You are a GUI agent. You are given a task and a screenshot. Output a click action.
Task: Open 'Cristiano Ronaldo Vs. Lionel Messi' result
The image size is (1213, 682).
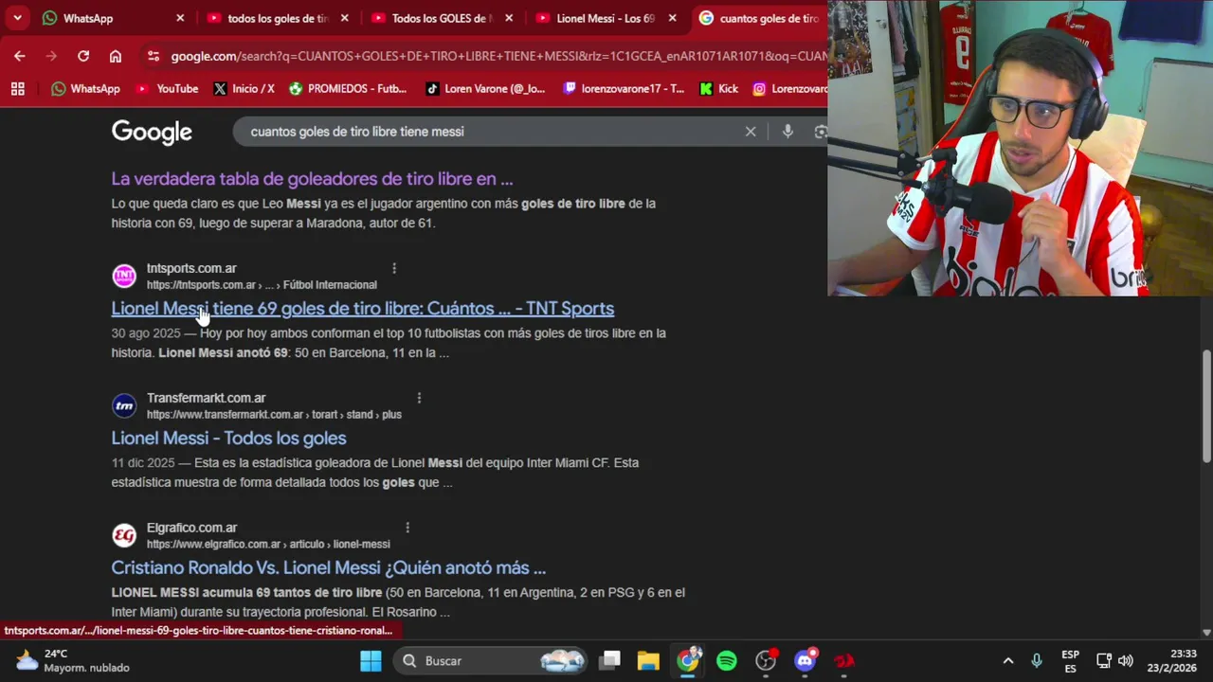click(x=329, y=567)
